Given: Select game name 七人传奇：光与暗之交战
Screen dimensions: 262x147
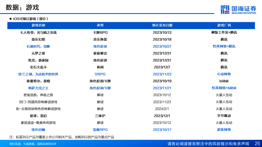Looking at the screenshot, I should point(38,32).
